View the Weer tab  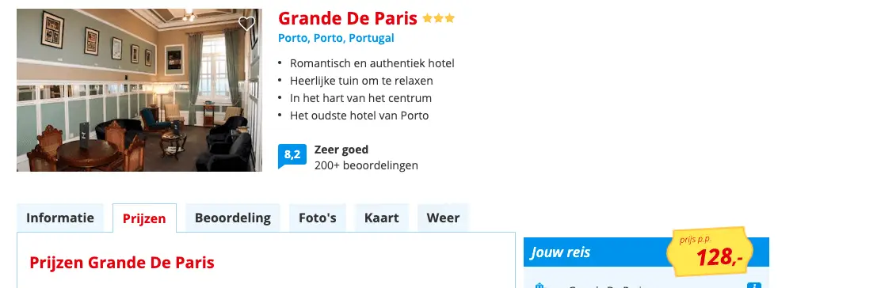point(443,218)
